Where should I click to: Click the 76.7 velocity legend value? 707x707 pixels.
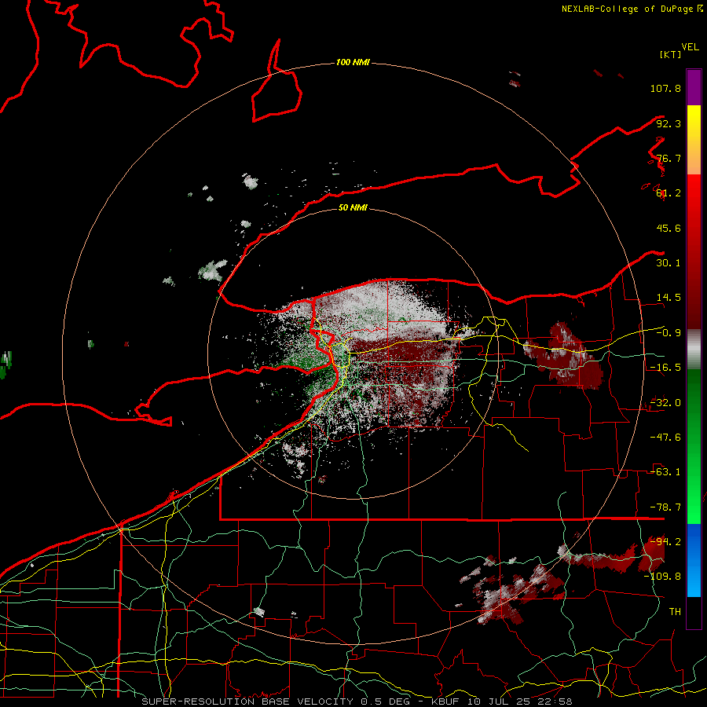(x=669, y=158)
